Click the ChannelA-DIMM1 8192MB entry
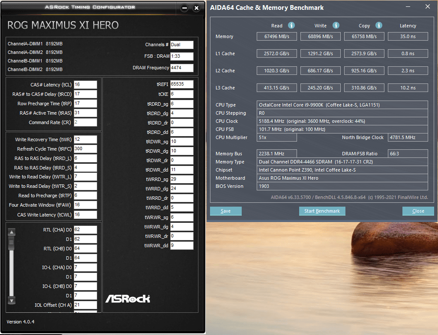This screenshot has height=335, width=438. pos(35,44)
